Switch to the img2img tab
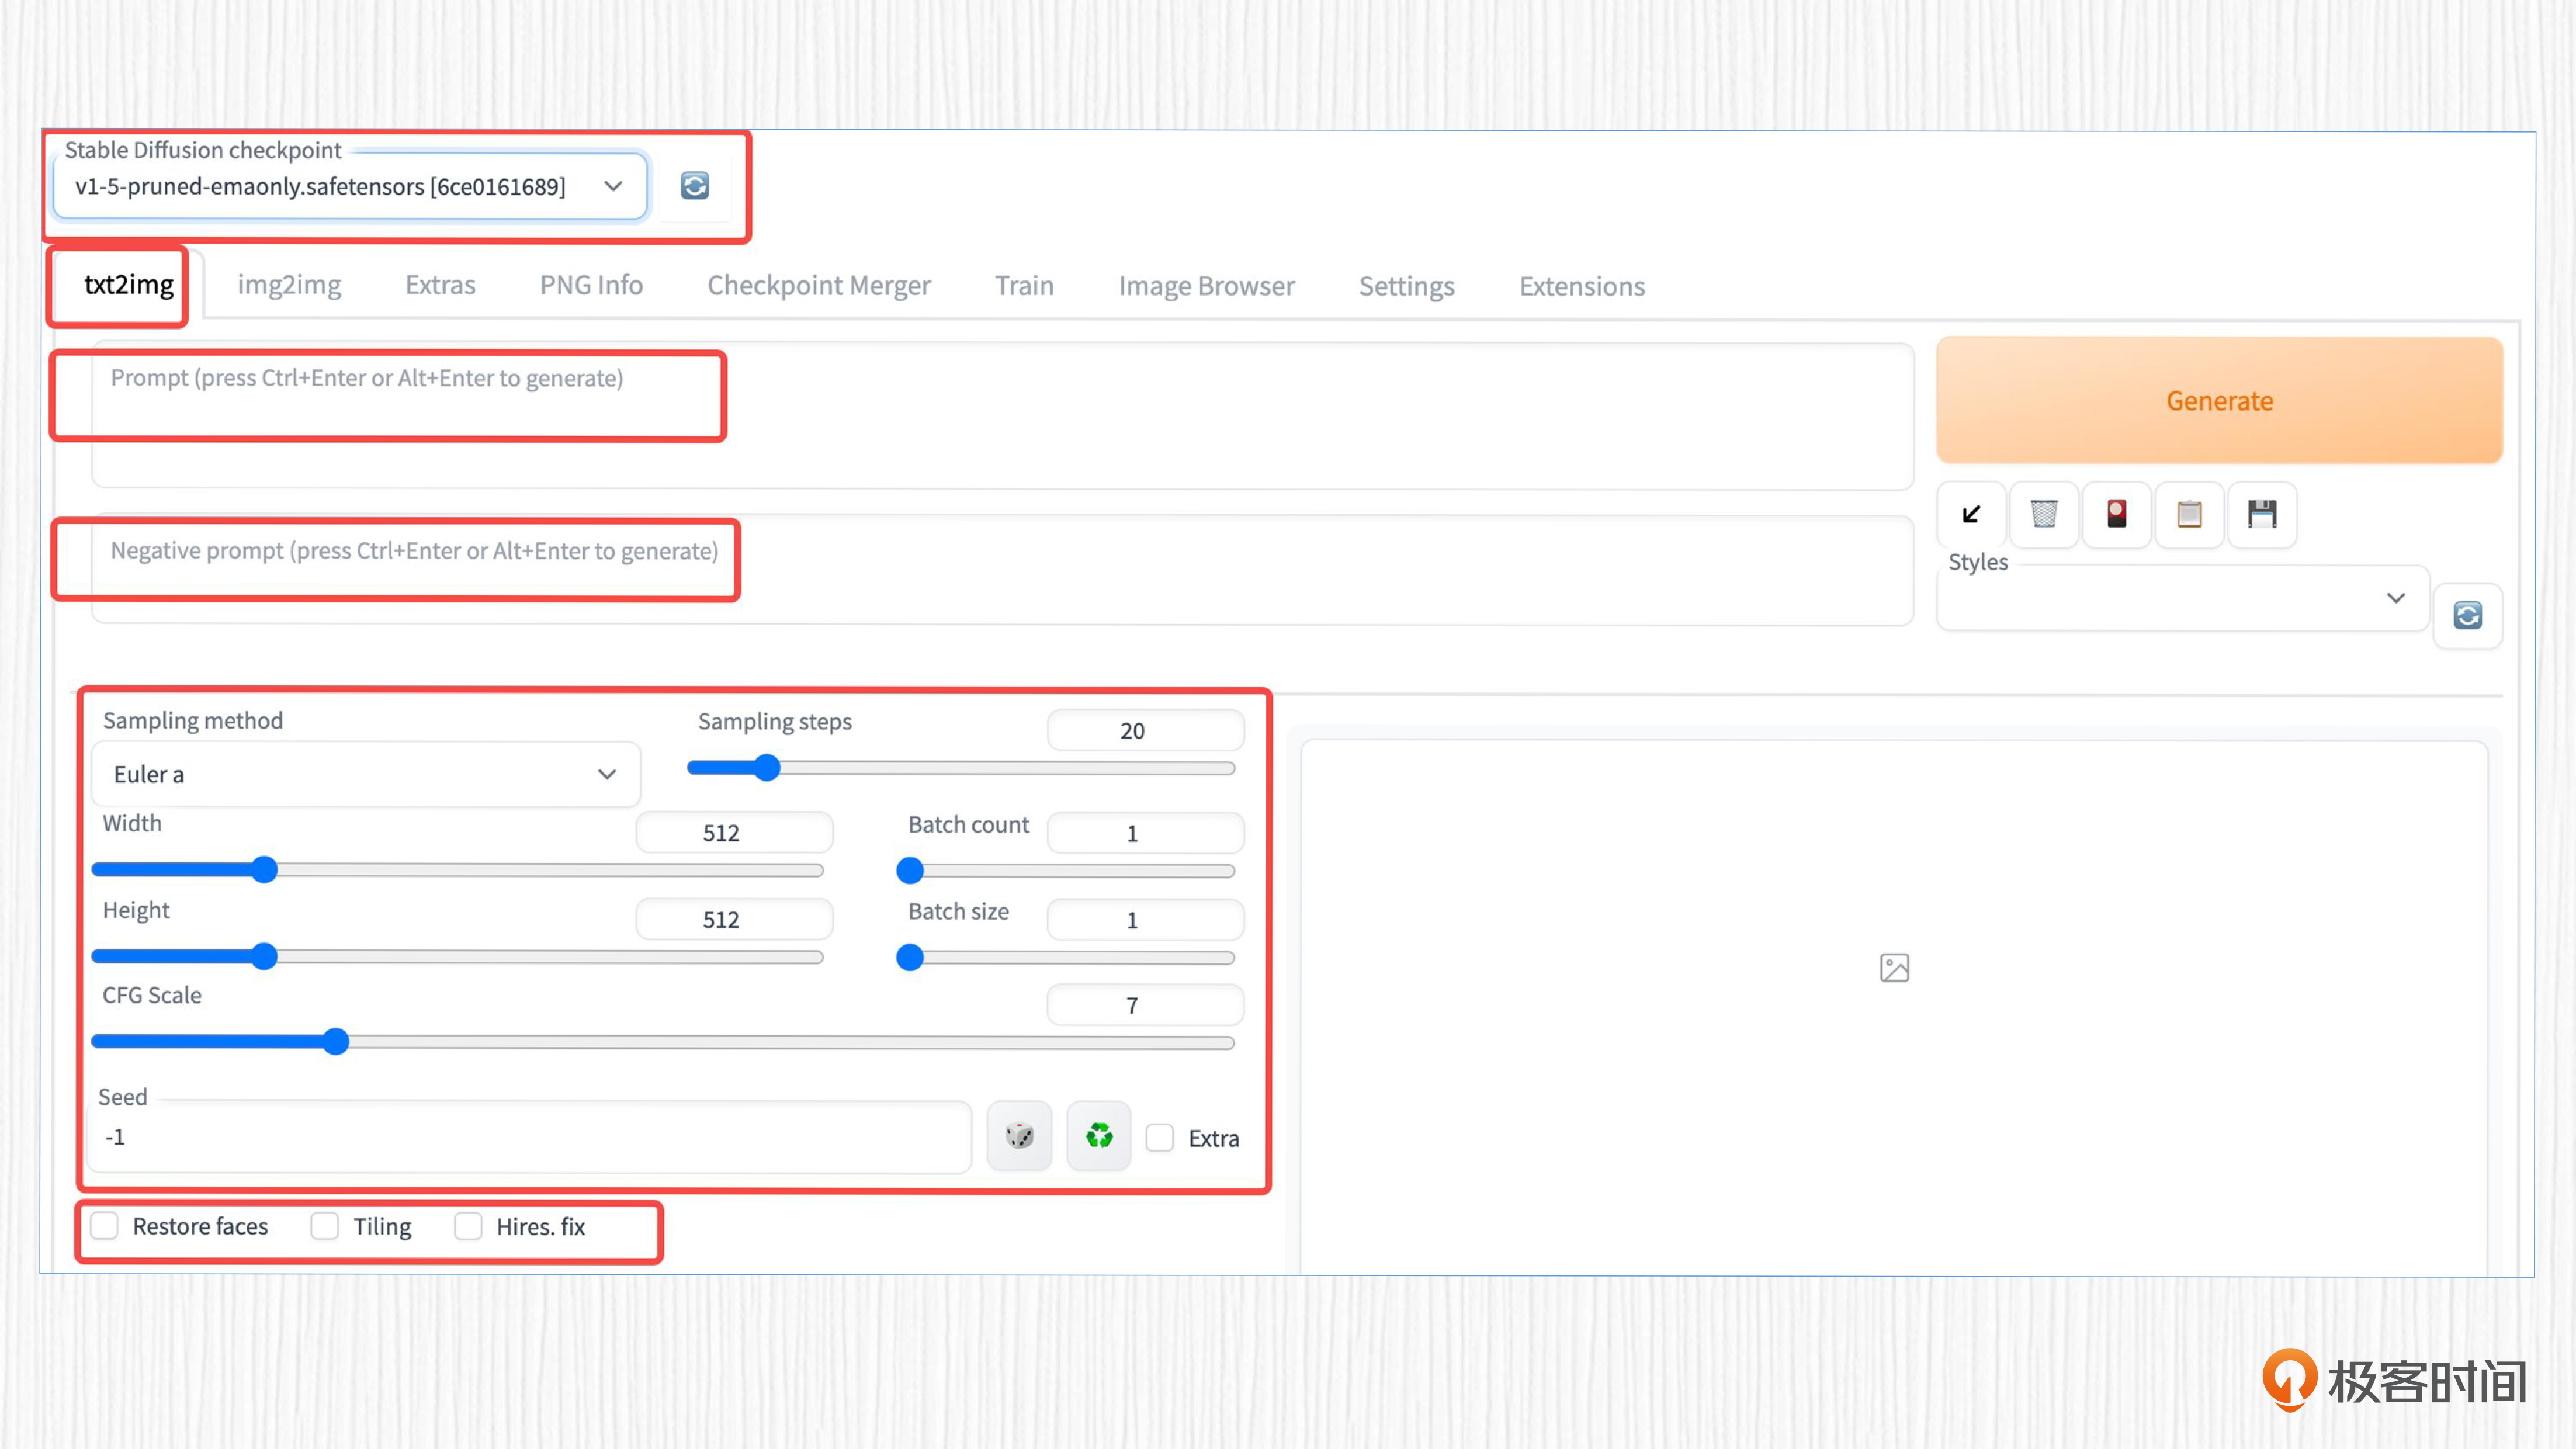The height and width of the screenshot is (1449, 2576). [289, 286]
